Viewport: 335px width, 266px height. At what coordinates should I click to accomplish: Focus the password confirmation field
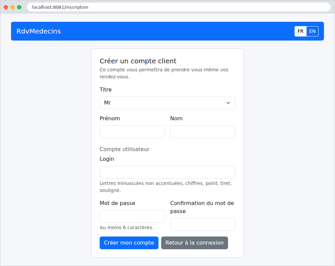[203, 224]
